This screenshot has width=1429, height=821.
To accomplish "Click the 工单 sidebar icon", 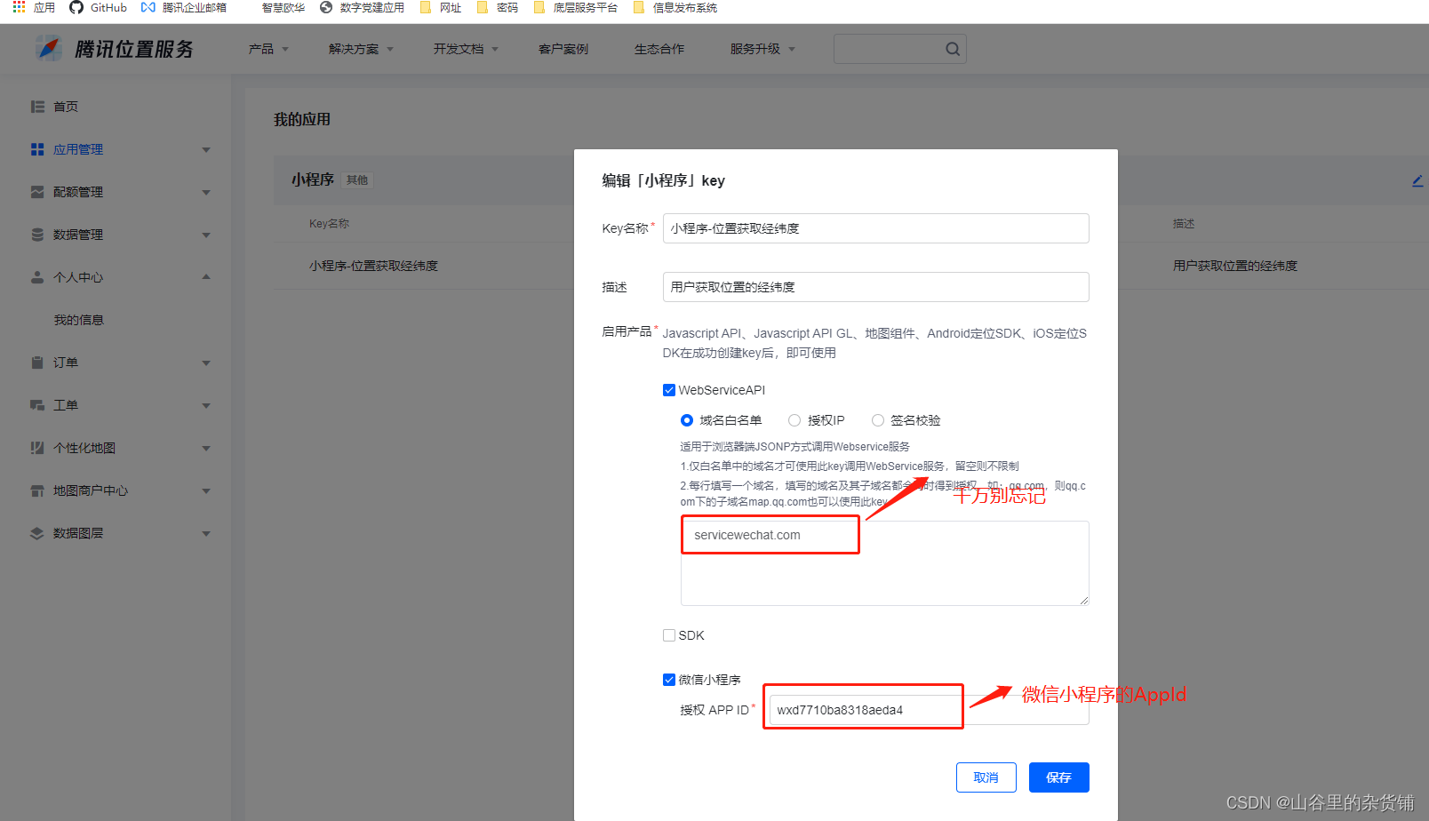I will coord(37,405).
